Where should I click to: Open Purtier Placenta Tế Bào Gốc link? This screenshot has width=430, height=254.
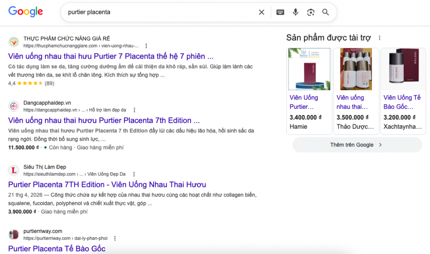(x=57, y=249)
